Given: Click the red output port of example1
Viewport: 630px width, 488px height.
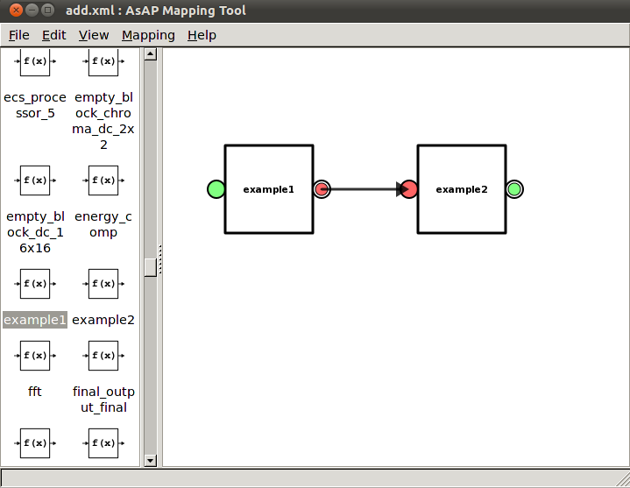Looking at the screenshot, I should (x=322, y=189).
